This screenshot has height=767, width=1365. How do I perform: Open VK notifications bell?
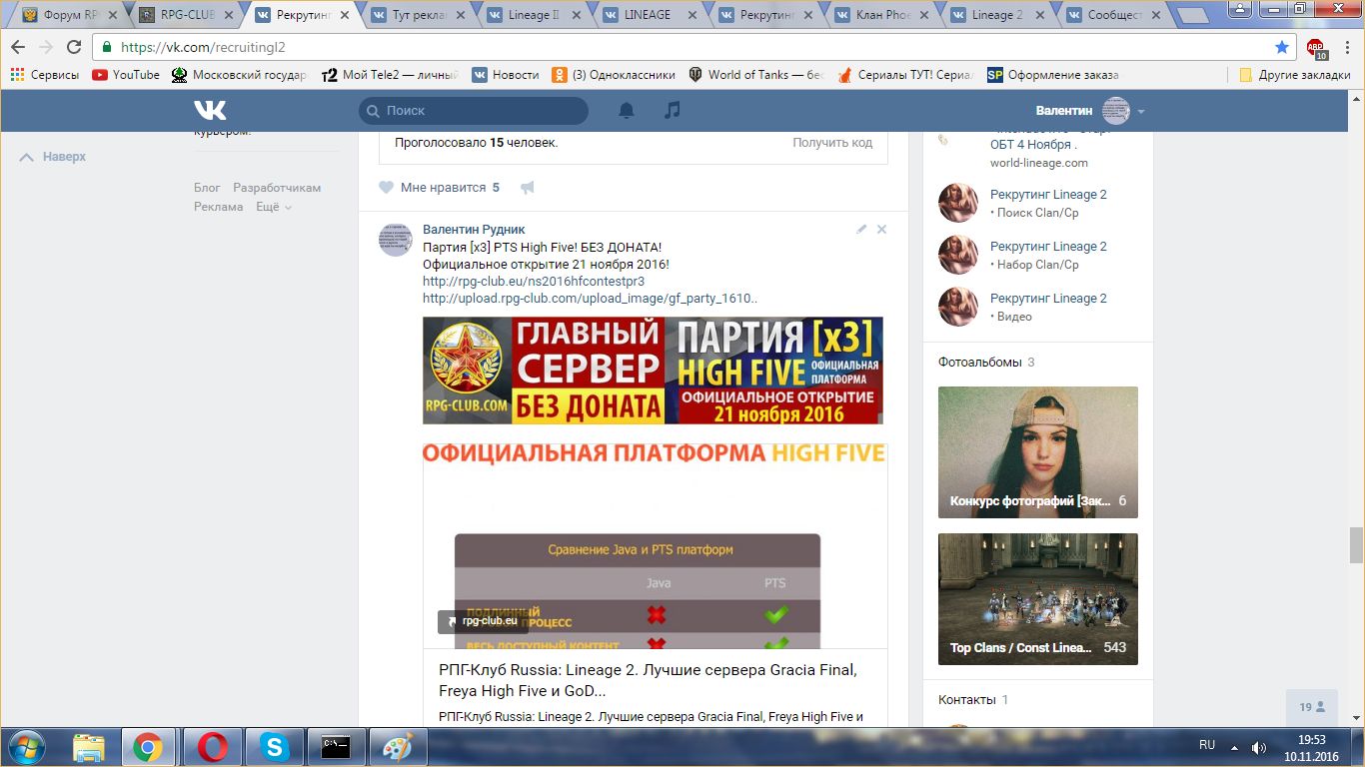[627, 110]
